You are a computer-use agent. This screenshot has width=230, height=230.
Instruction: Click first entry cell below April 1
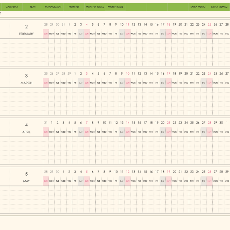[52, 139]
